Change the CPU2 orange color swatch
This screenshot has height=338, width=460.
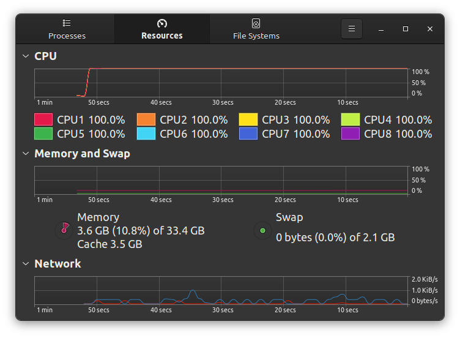pos(146,119)
